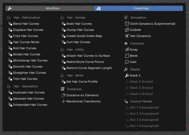Image resolution: width=189 pixels, height=135 pixels.
Task: Add Trim Hair Curves
Action: click(25, 79)
